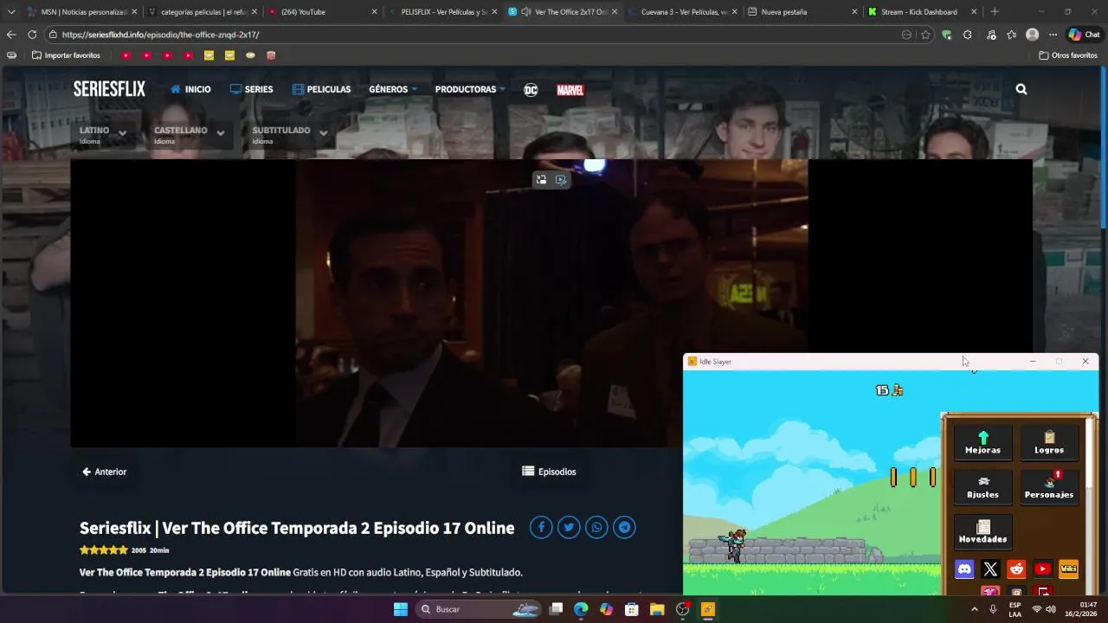Viewport: 1108px width, 623px height.
Task: Share the episode via Telegram
Action: 624,527
